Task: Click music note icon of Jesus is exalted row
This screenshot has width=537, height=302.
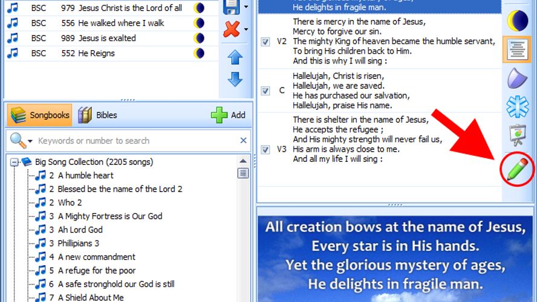Action: [x=13, y=38]
